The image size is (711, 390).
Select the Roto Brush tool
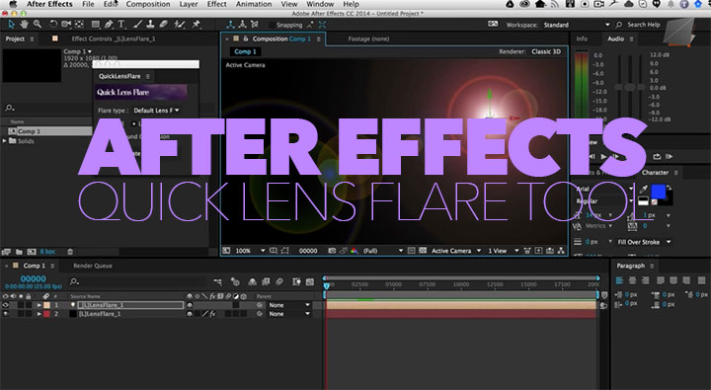click(180, 24)
